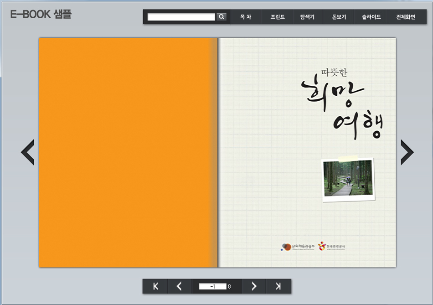Switch to 전체화면 fullscreen view
Viewport: 433px width, 305px height.
[x=405, y=17]
